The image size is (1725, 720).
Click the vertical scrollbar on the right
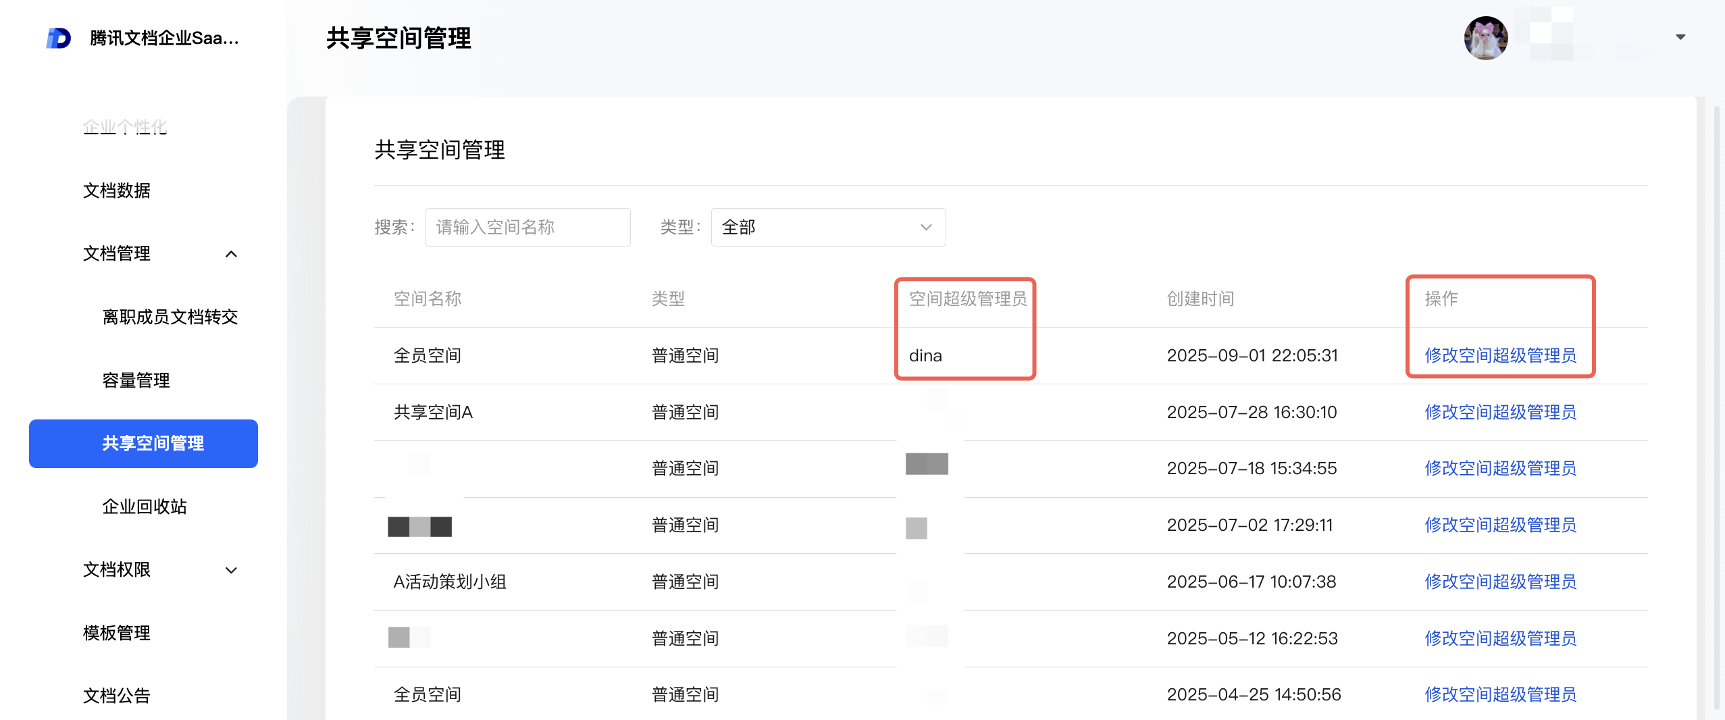pos(1716,405)
